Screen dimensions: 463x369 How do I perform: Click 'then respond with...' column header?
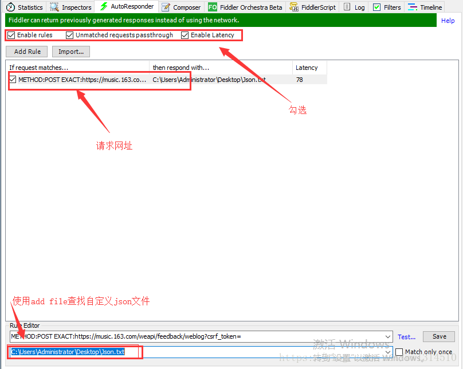(221, 68)
